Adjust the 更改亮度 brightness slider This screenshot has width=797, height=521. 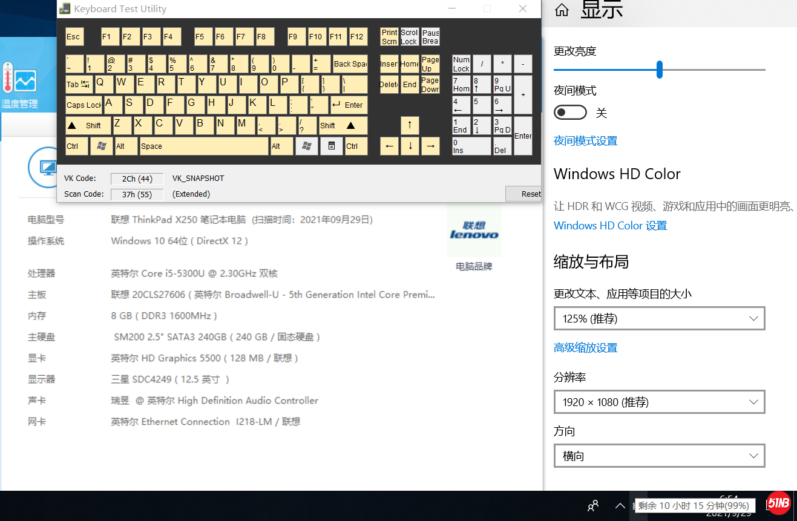[x=660, y=70]
